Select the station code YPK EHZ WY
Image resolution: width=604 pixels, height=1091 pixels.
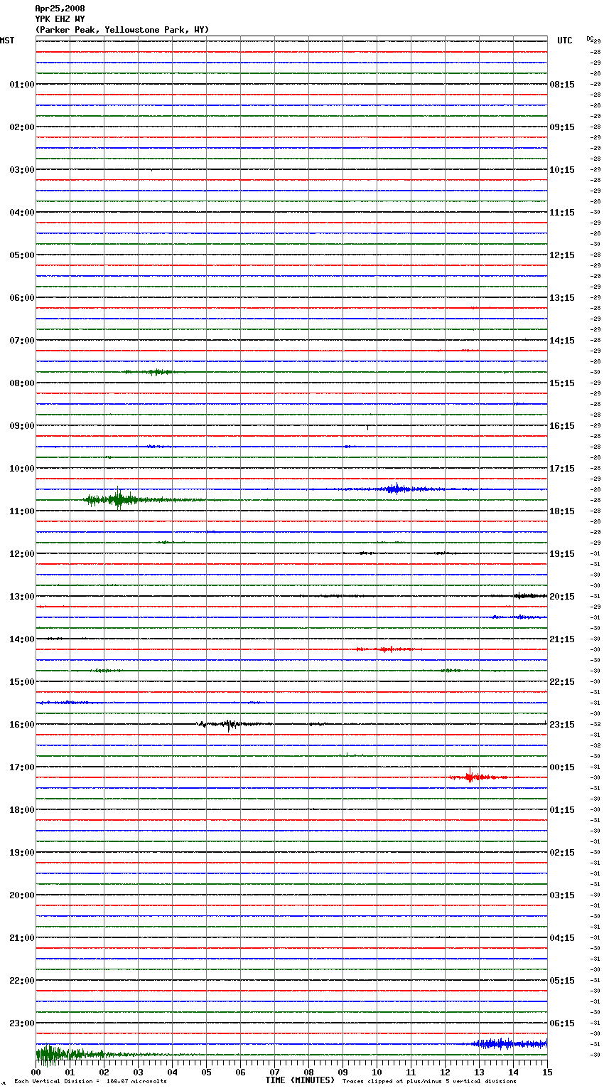pyautogui.click(x=60, y=19)
